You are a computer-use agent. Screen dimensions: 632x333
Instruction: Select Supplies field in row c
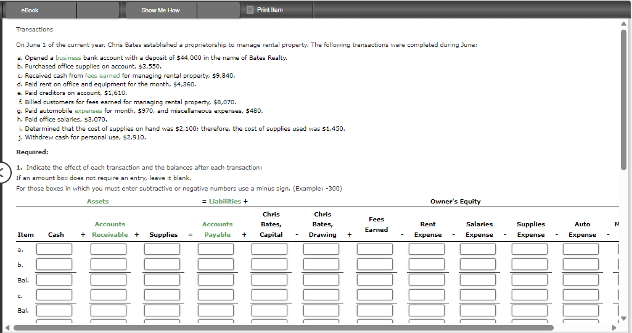coord(162,295)
